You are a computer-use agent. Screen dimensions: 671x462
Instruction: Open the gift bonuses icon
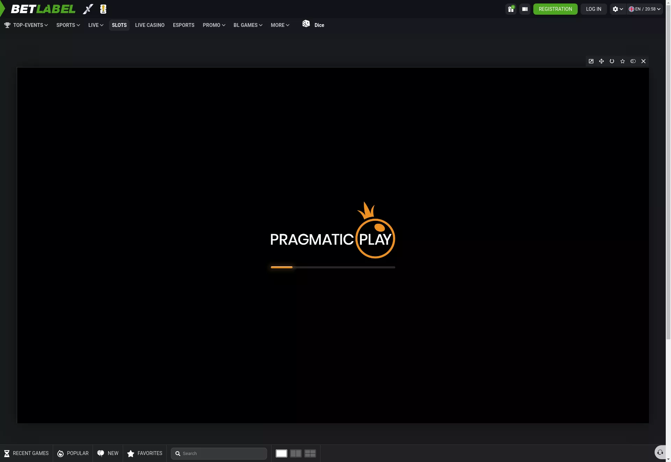[x=511, y=9]
